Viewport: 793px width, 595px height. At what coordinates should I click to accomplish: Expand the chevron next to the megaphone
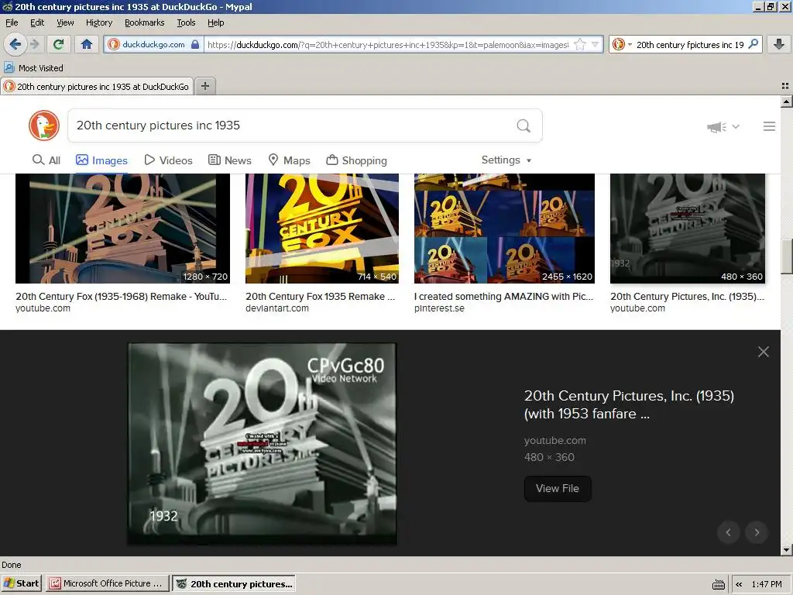(736, 126)
